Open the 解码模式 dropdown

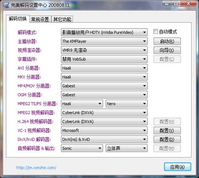coord(104,32)
